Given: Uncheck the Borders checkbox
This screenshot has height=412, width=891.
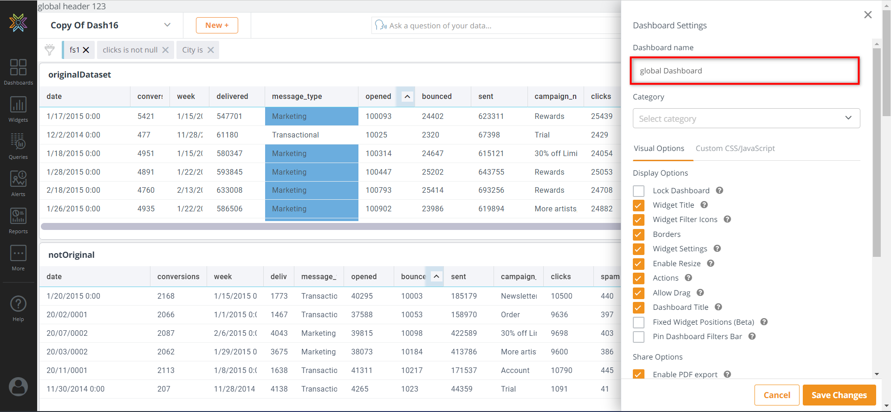Looking at the screenshot, I should [x=639, y=235].
